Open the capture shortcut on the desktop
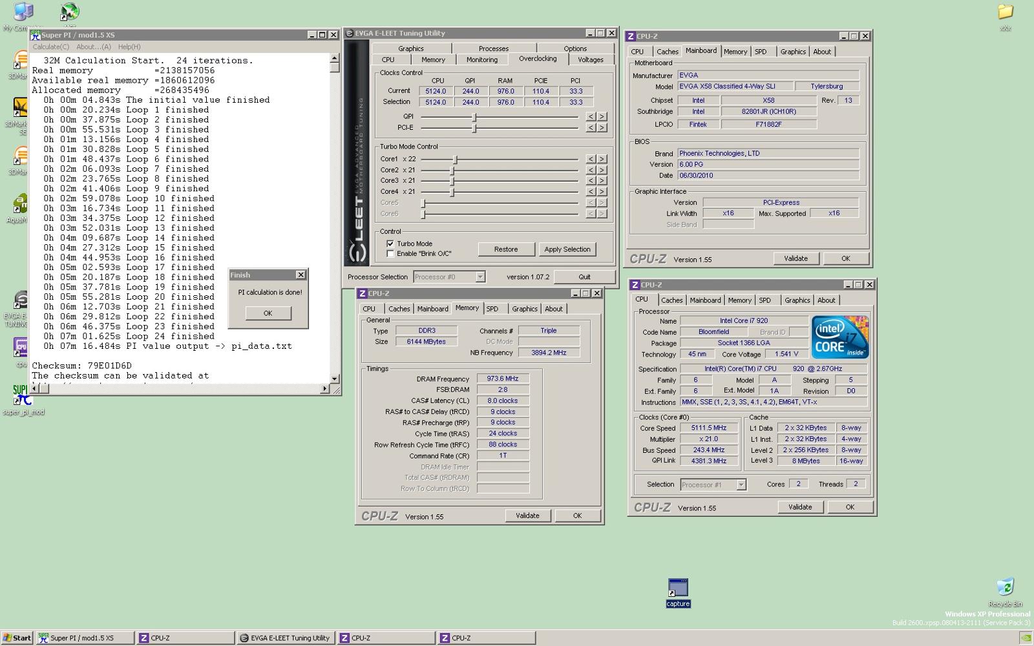1034x646 pixels. 678,592
